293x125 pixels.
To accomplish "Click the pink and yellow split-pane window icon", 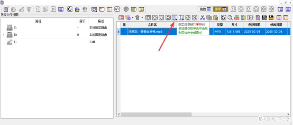I will [109, 9].
